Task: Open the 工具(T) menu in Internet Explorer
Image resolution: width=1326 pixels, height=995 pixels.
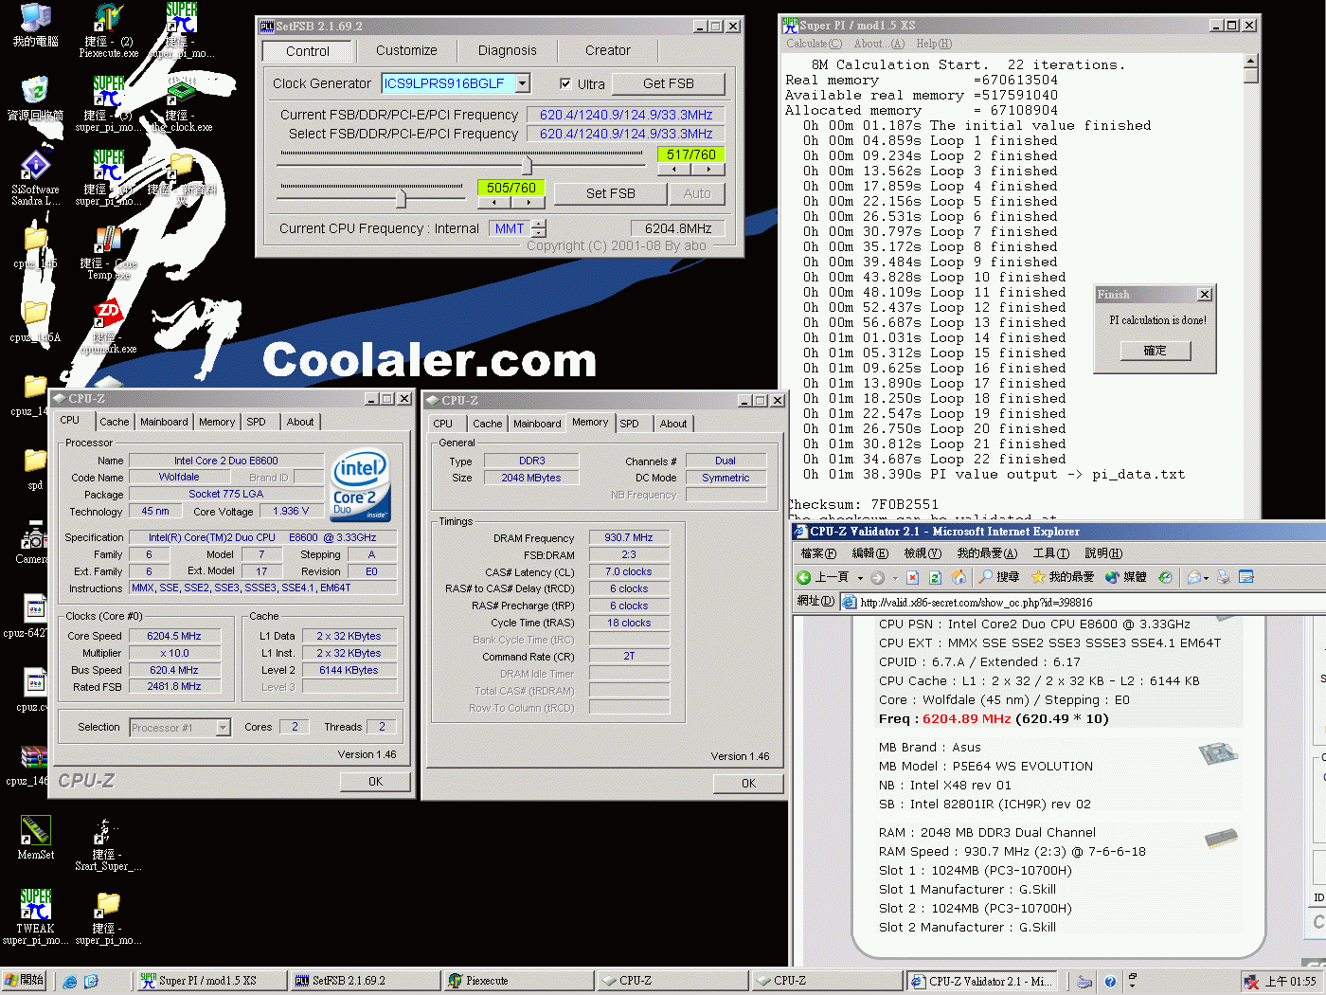Action: [1050, 553]
